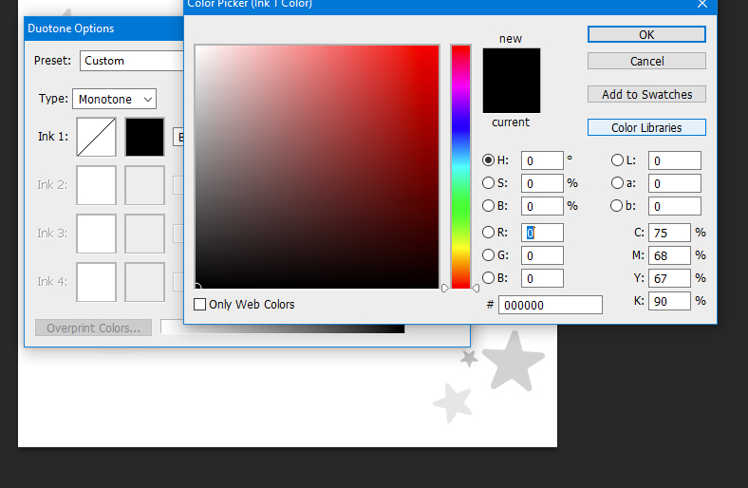Select the RGB blue B radio button

488,277
